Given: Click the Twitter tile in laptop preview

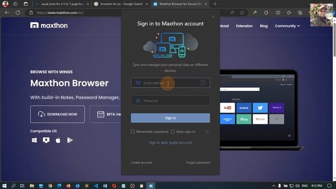Looking at the screenshot, I should click(x=260, y=108).
